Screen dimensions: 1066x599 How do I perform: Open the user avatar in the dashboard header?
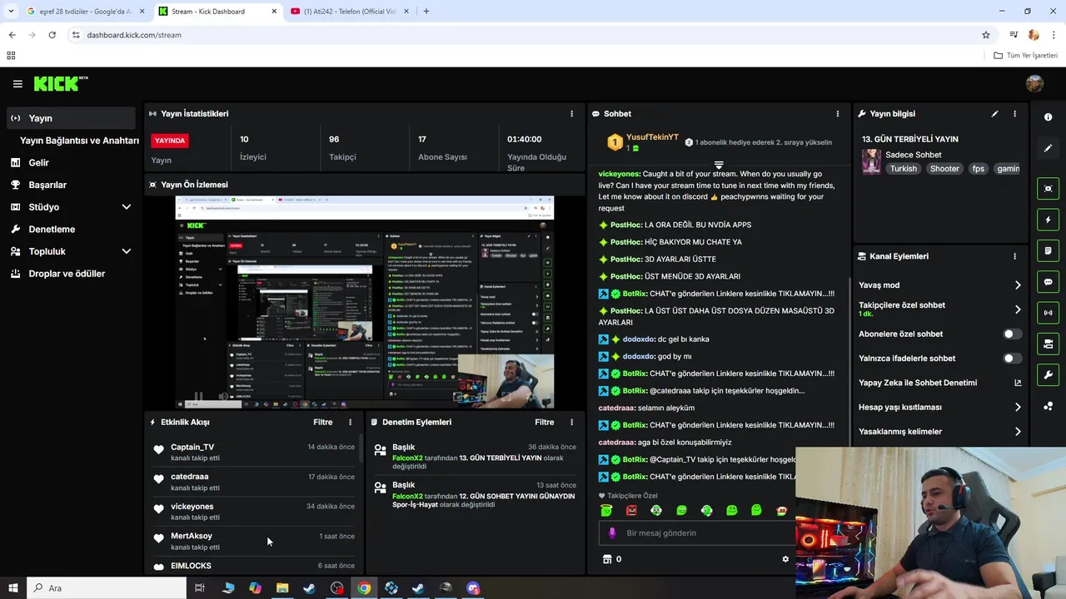(1034, 83)
